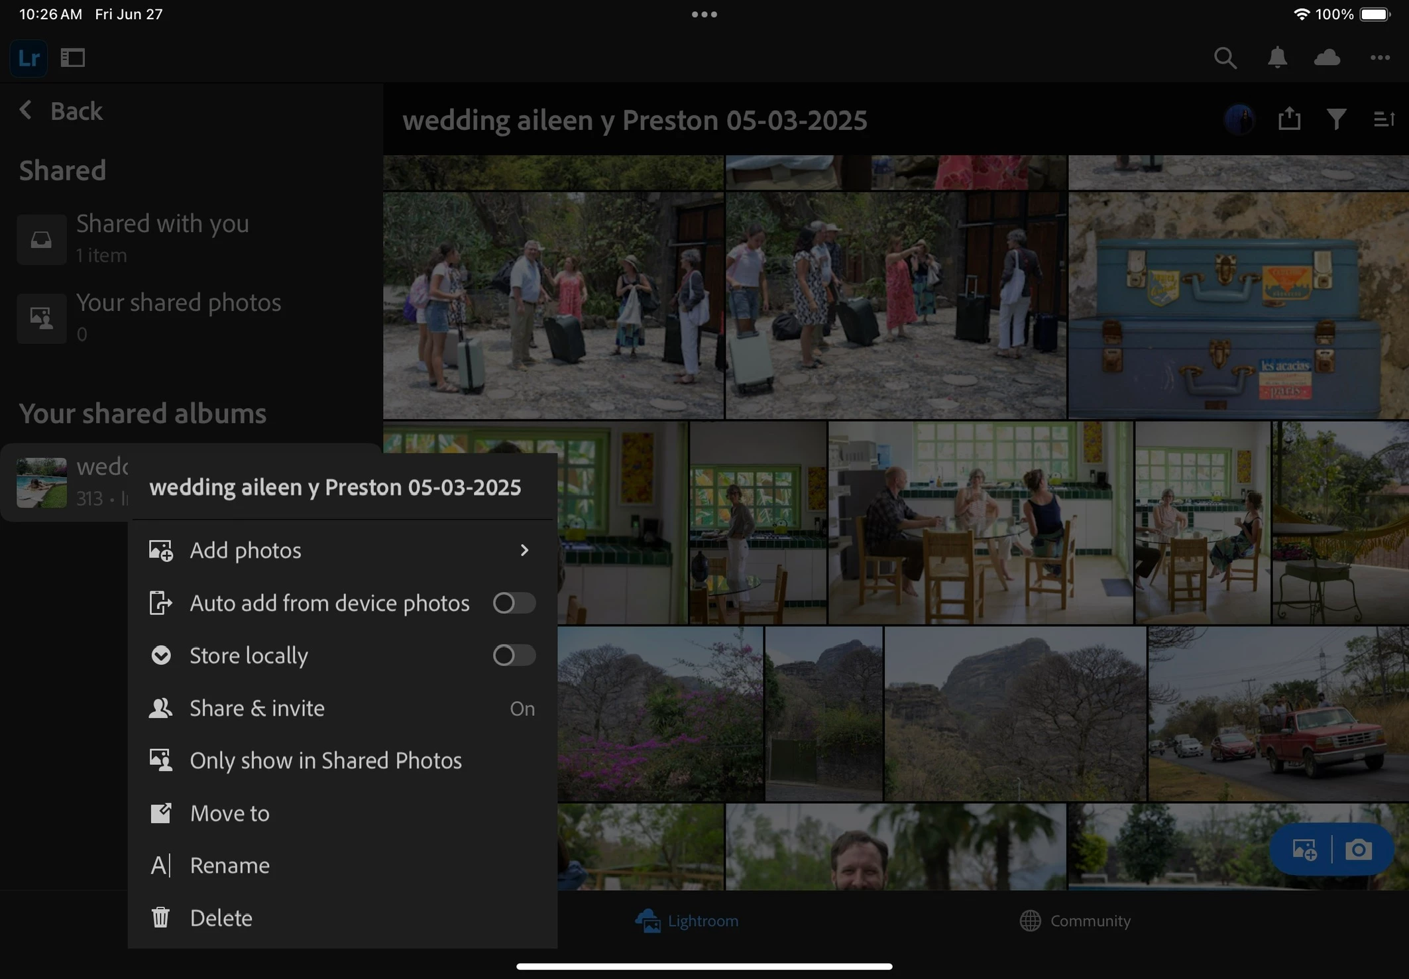Launch the camera capture button
The height and width of the screenshot is (979, 1409).
tap(1359, 850)
